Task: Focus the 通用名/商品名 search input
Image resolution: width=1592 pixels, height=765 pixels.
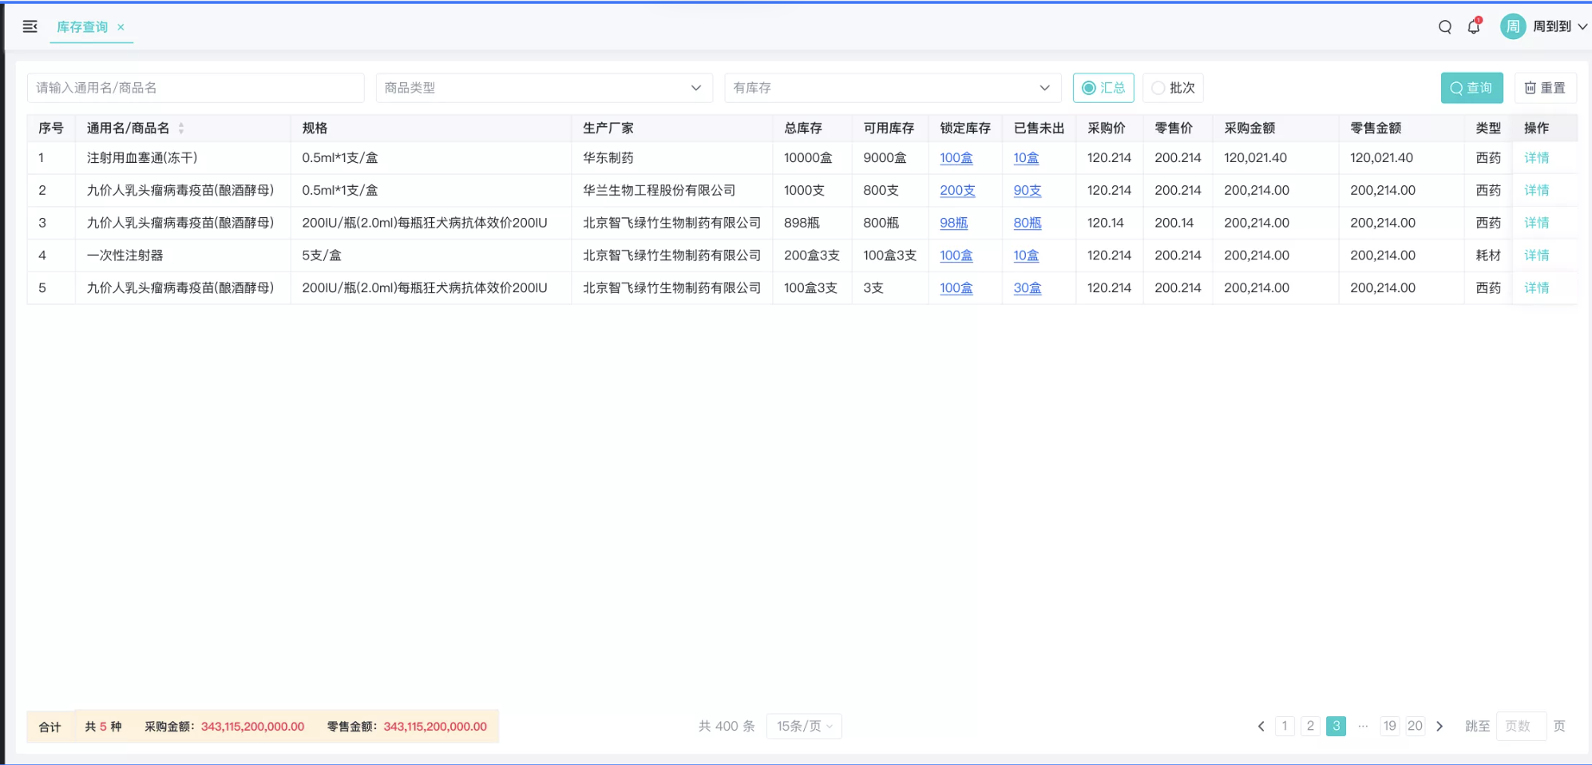Action: (196, 88)
